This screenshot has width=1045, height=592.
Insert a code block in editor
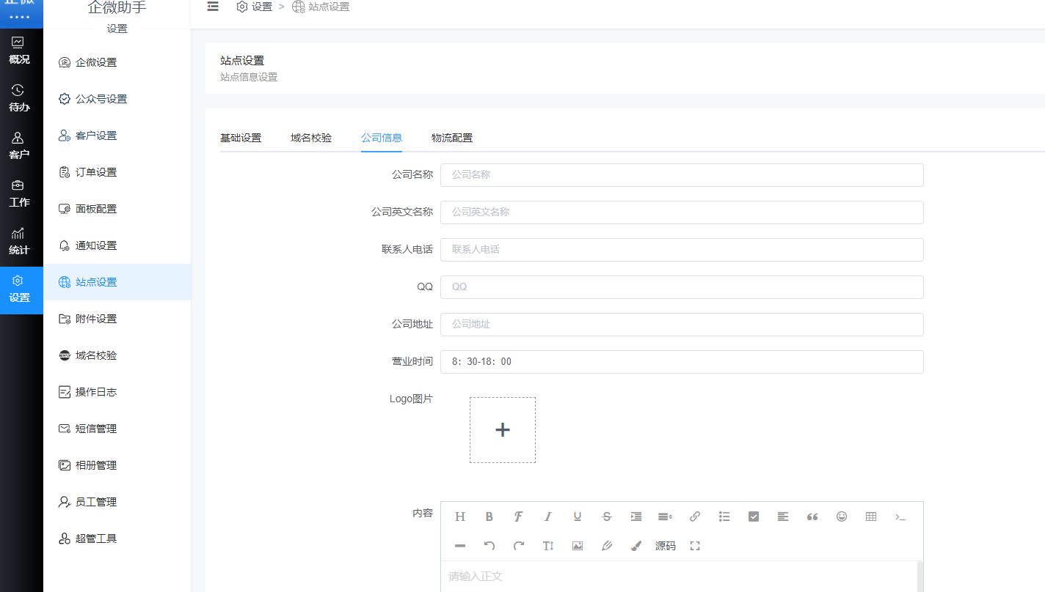[900, 517]
